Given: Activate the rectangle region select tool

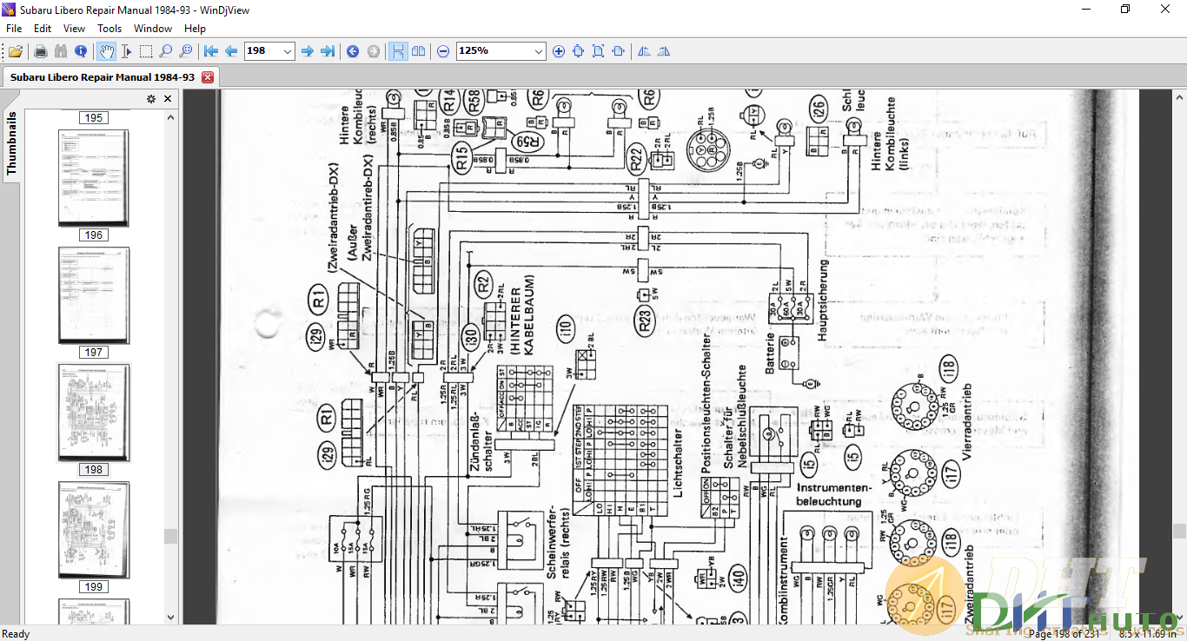Looking at the screenshot, I should pos(146,51).
